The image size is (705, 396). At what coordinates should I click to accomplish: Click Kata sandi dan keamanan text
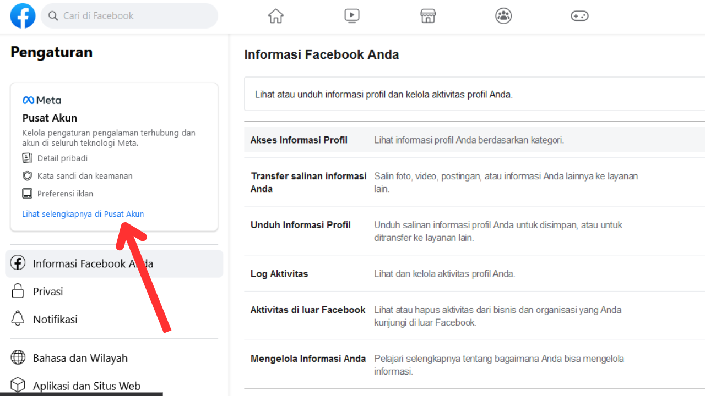click(x=85, y=176)
